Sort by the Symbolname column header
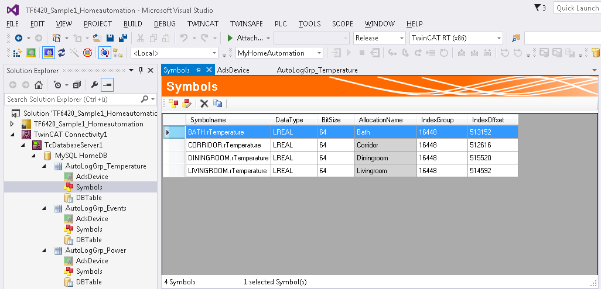The image size is (601, 289). 228,120
